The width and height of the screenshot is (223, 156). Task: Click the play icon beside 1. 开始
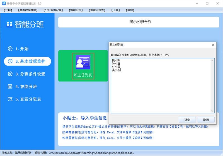pyautogui.click(x=10, y=49)
